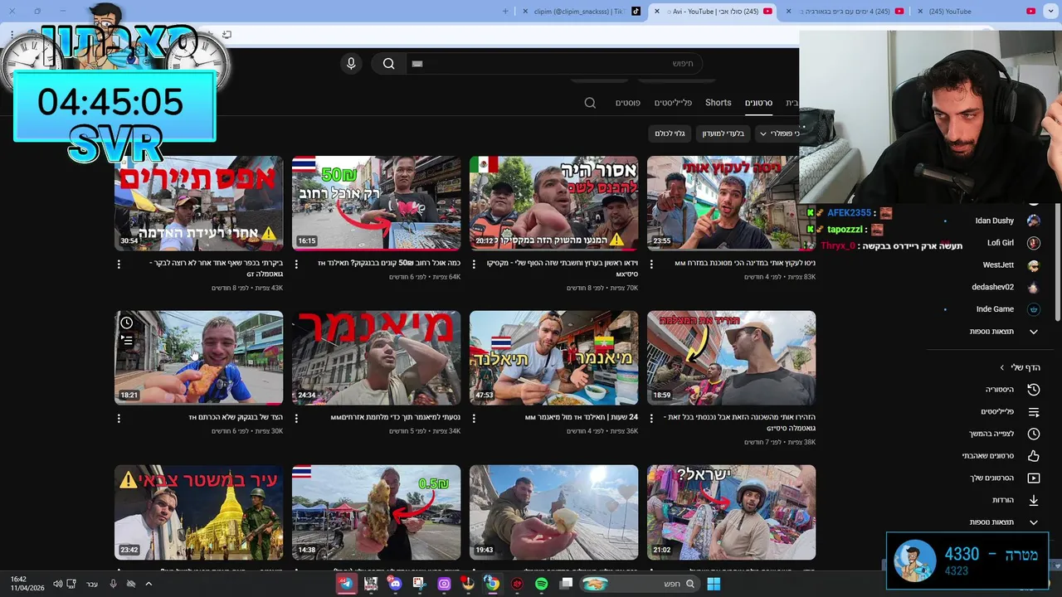The width and height of the screenshot is (1062, 597).
Task: Switch to the Shorts channel tab
Action: [719, 103]
